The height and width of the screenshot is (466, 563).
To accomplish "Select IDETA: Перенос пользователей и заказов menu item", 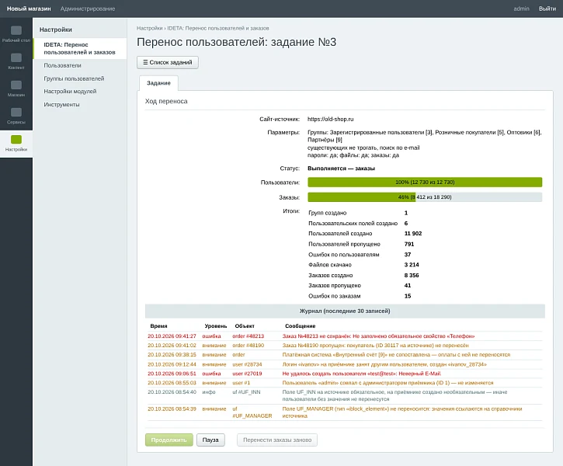I will (x=80, y=48).
